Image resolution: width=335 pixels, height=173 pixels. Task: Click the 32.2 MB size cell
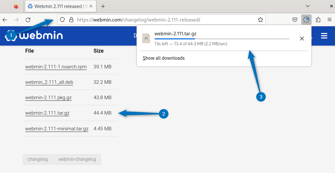pyautogui.click(x=102, y=82)
